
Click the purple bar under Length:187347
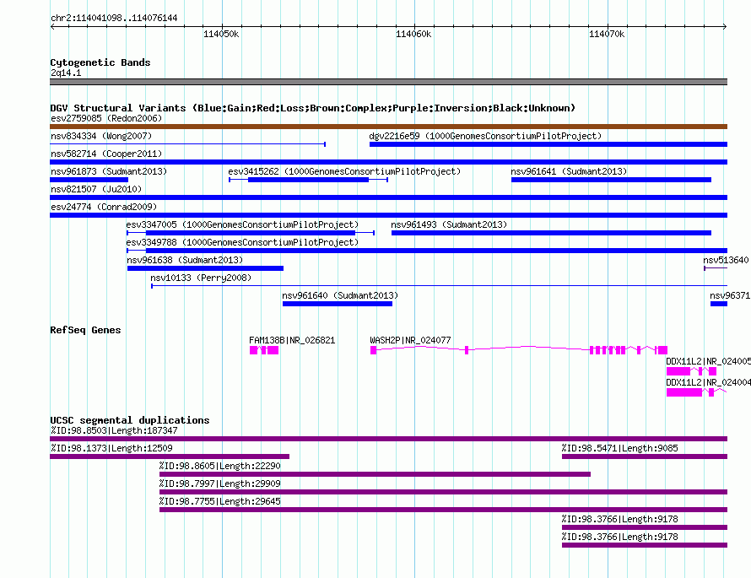[x=388, y=439]
